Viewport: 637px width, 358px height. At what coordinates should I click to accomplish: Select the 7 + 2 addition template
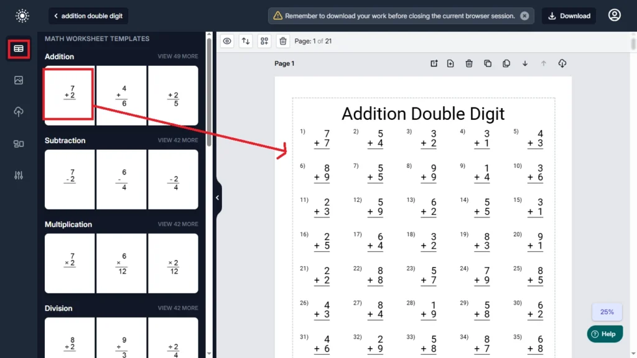pyautogui.click(x=70, y=94)
